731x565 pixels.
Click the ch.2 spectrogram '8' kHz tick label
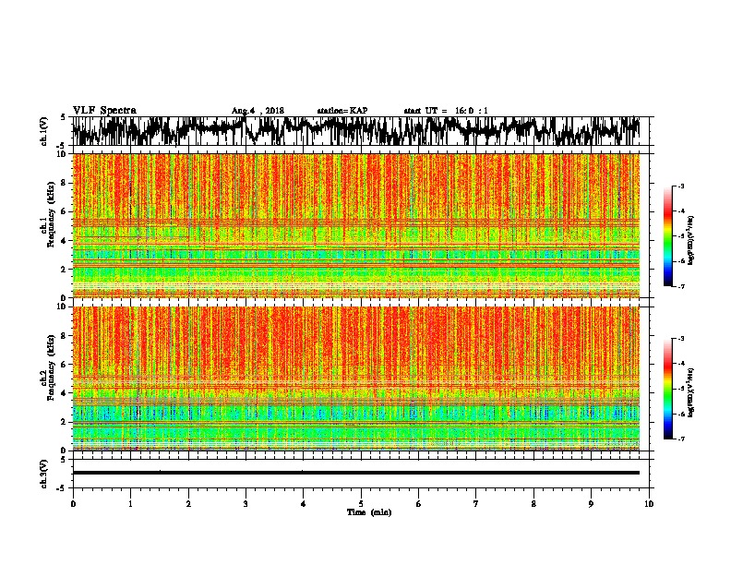click(65, 336)
